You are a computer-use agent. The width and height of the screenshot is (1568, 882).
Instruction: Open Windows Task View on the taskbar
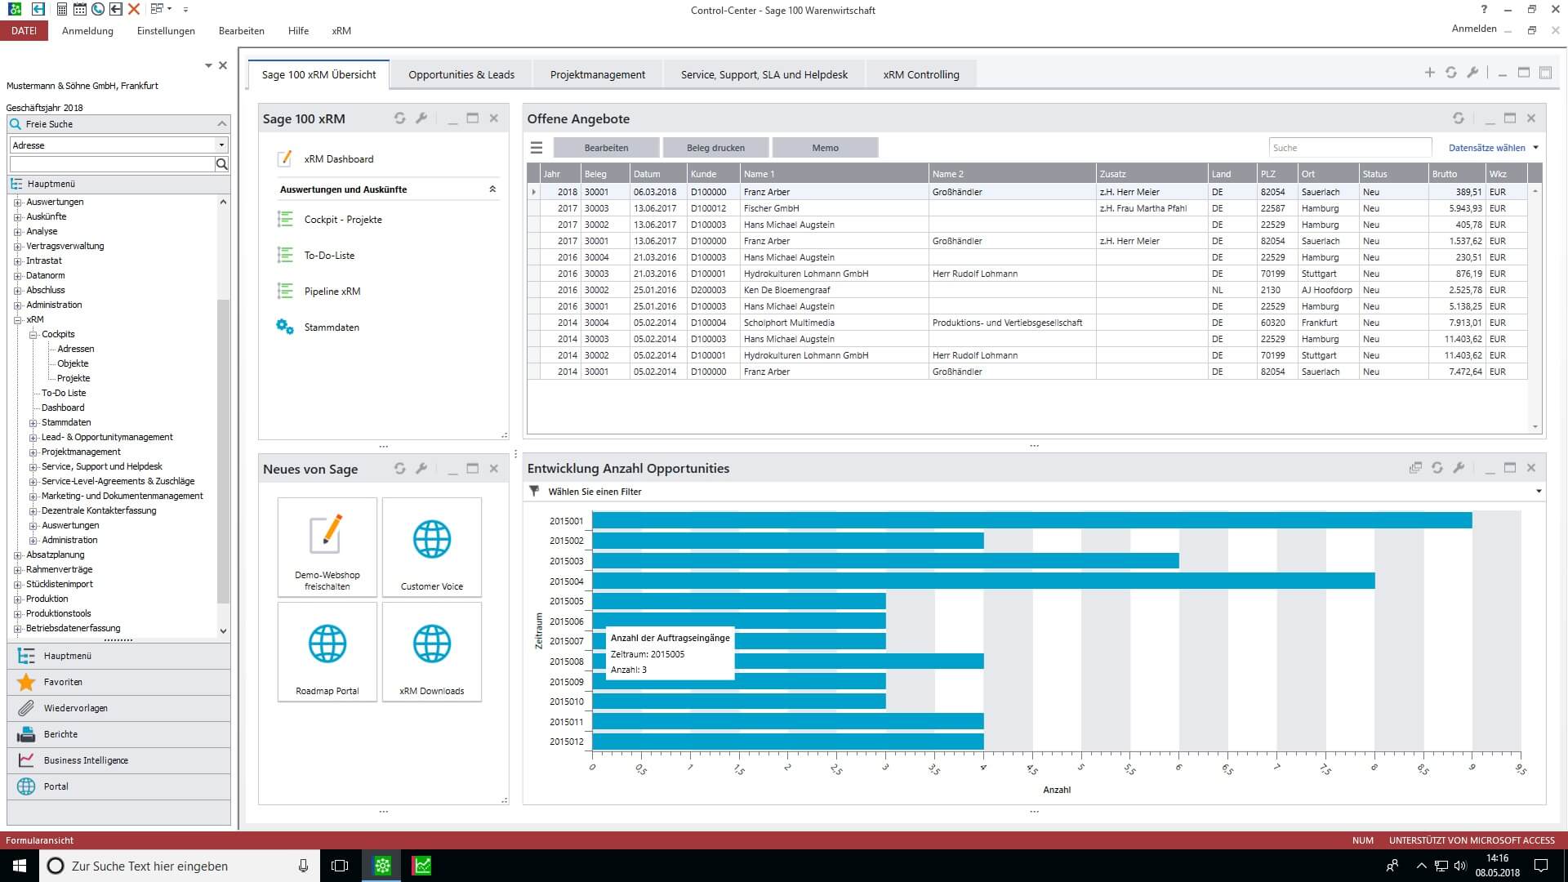[x=340, y=866]
